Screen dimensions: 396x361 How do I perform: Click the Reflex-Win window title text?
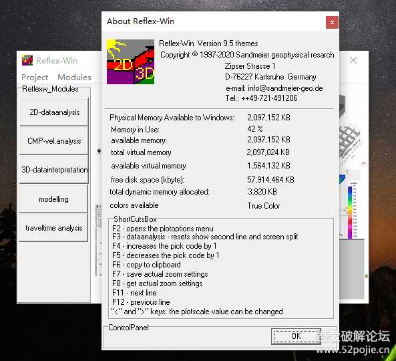[57, 61]
